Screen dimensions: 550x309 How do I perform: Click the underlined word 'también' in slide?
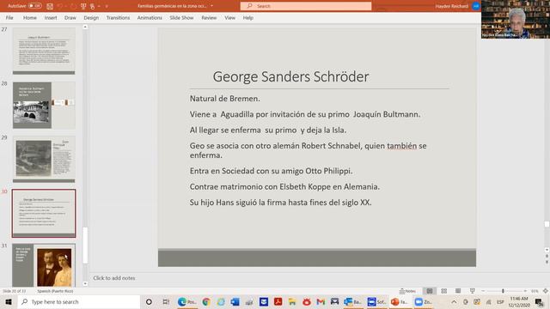point(401,146)
